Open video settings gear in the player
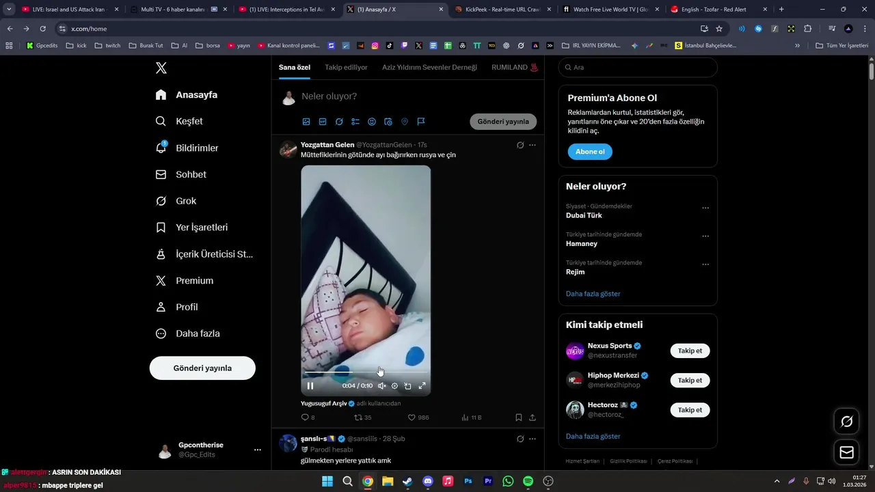Viewport: 875px width, 492px height. (x=394, y=386)
